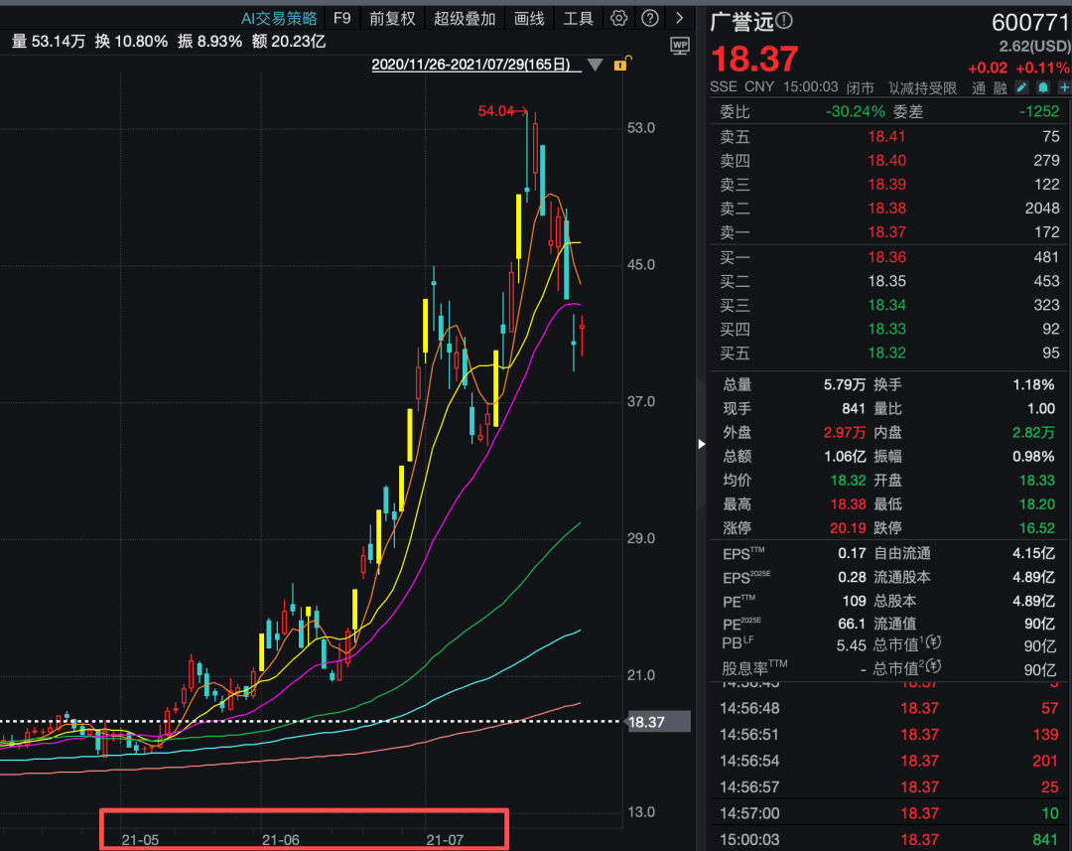Click the WP monitor icon below the toolbar
This screenshot has height=851, width=1072.
click(x=679, y=45)
